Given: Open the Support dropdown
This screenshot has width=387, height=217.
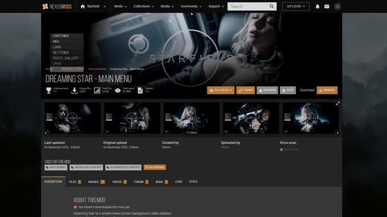Looking at the screenshot, I should pyautogui.click(x=216, y=7).
